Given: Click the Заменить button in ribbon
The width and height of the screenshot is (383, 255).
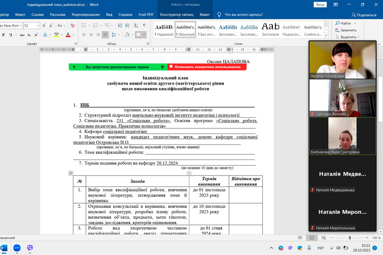Looking at the screenshot, I should [345, 30].
